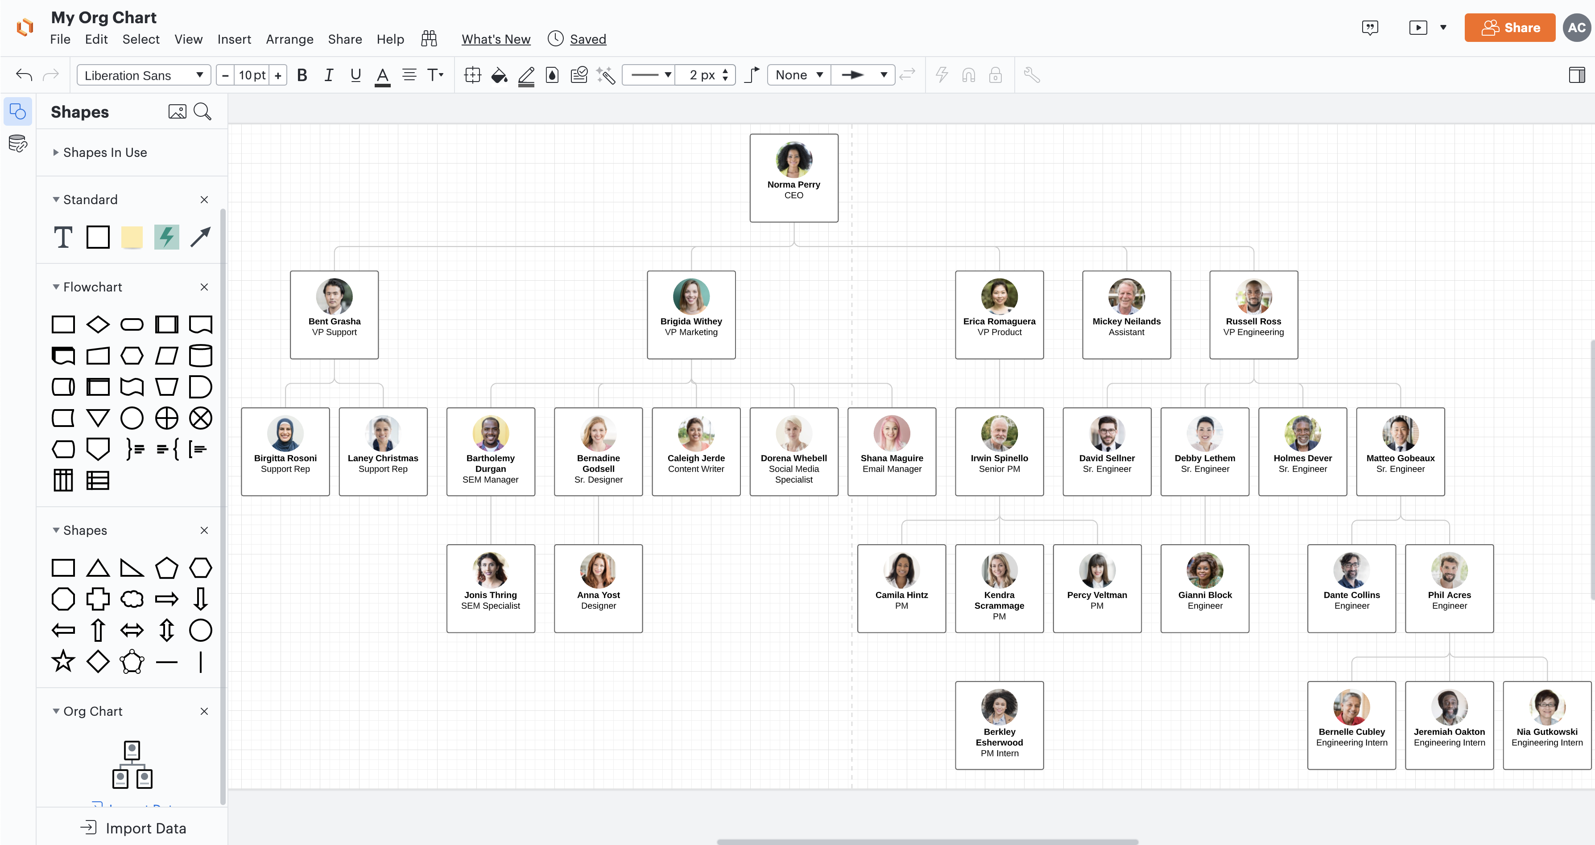
Task: Click the orange Share button
Action: coord(1509,27)
